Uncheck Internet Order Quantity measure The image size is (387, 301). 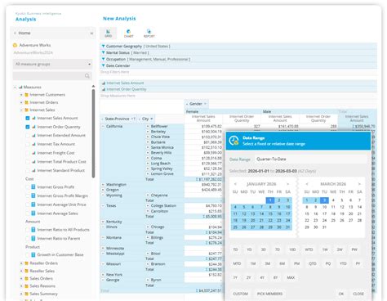[28, 127]
